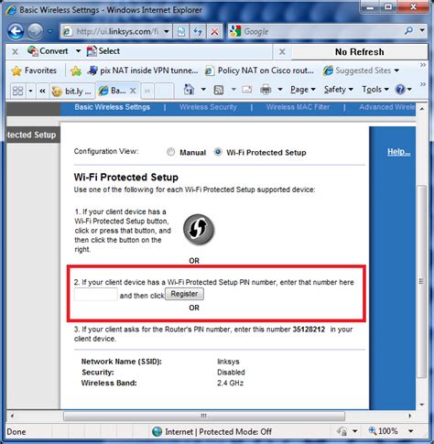Open a new blank tab
Viewport: 434px width, 444px height.
point(164,91)
